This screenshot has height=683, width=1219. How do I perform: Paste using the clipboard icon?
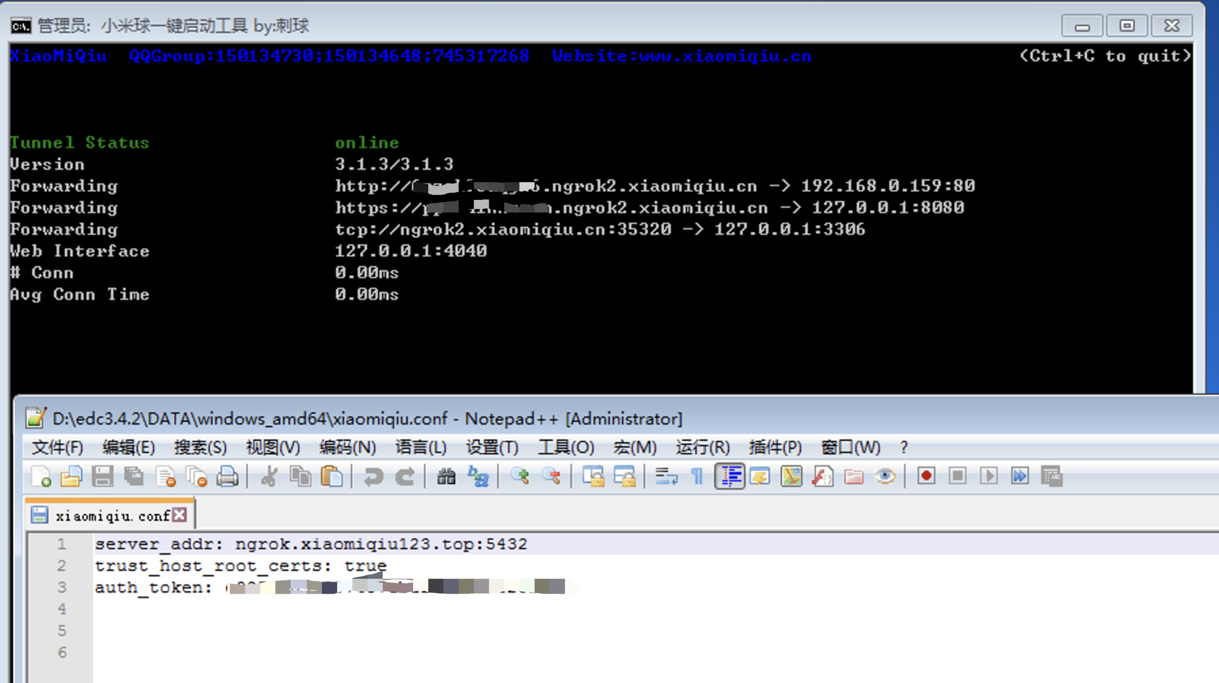(x=332, y=477)
